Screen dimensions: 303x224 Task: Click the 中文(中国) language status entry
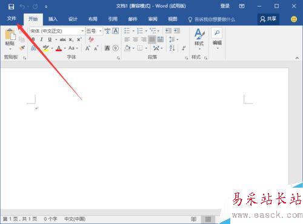click(x=75, y=219)
